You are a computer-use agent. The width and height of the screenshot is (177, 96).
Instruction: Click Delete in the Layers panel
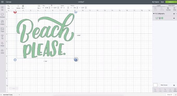[x=174, y=9]
